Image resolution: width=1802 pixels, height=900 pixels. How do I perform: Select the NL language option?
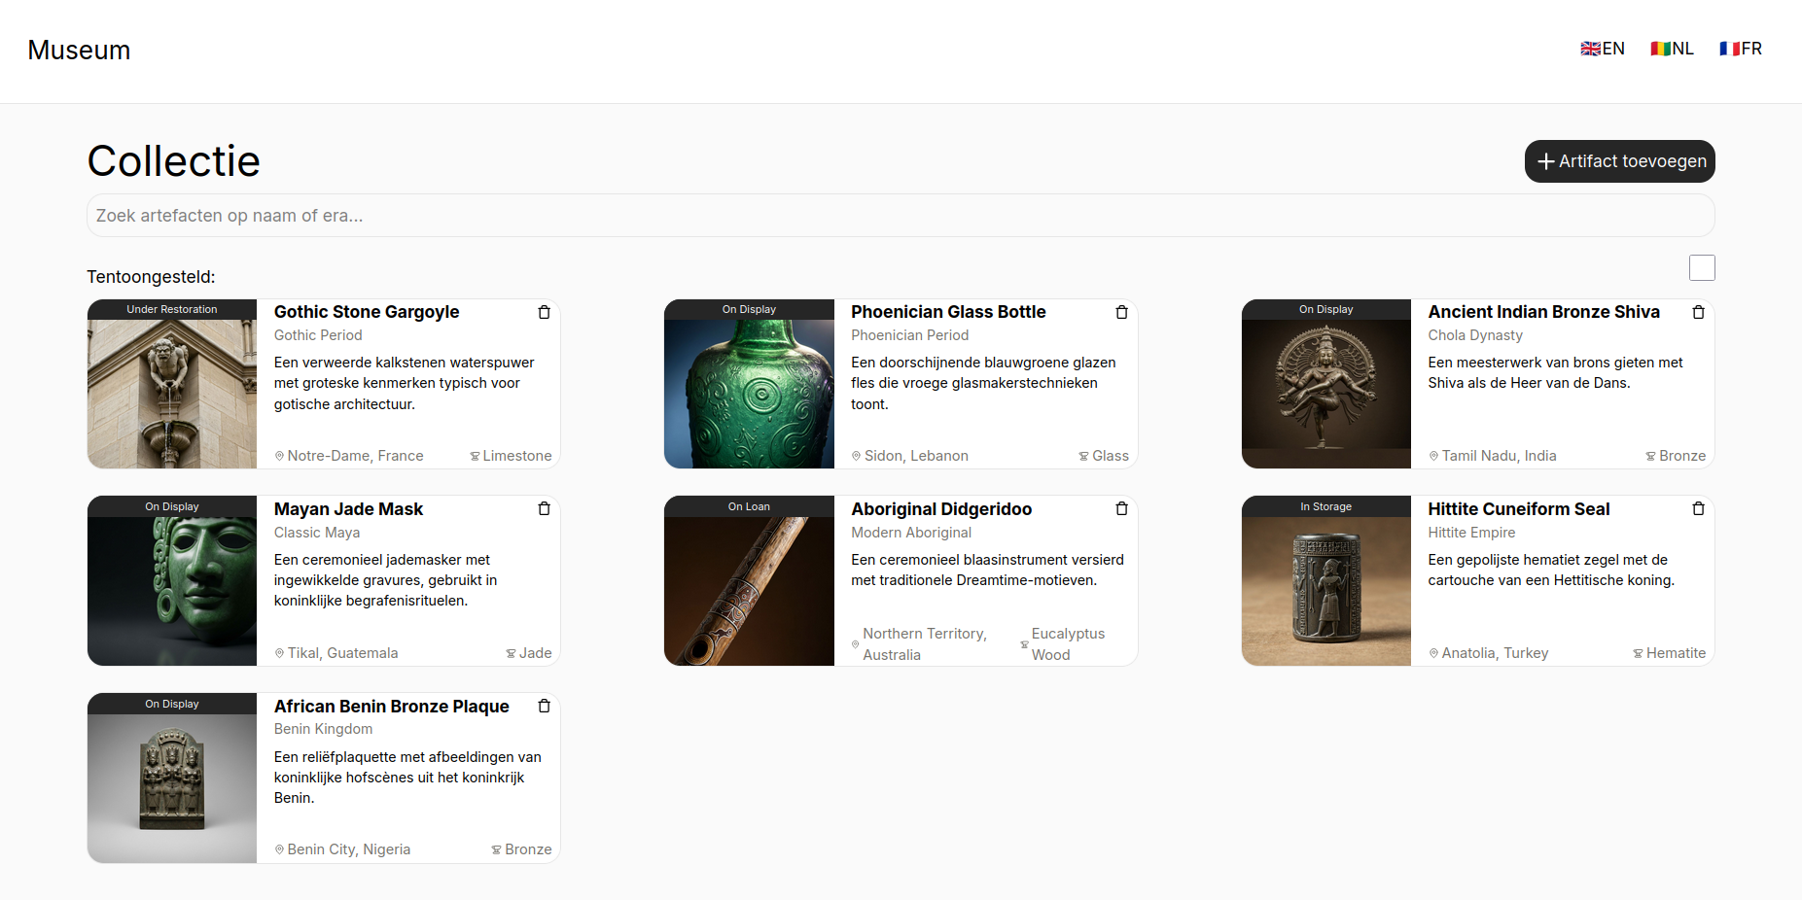pos(1672,49)
